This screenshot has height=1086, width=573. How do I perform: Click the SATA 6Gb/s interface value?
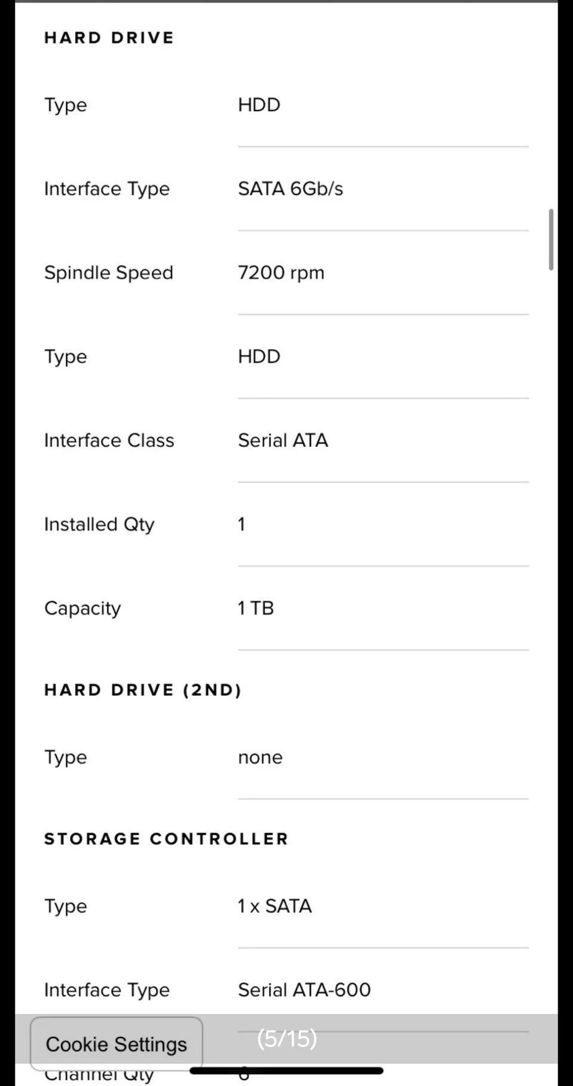pyautogui.click(x=290, y=189)
